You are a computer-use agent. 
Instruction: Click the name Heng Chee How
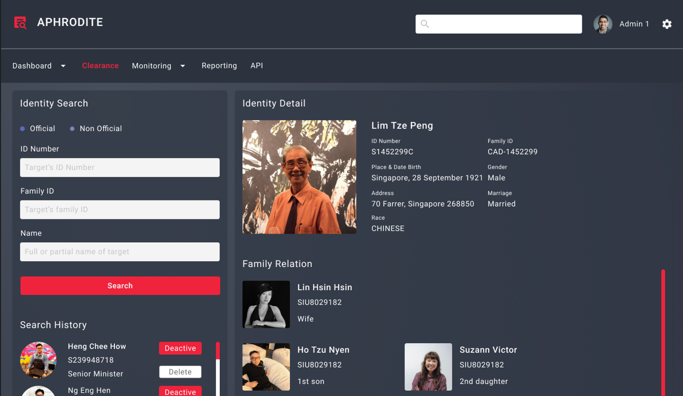pos(97,346)
